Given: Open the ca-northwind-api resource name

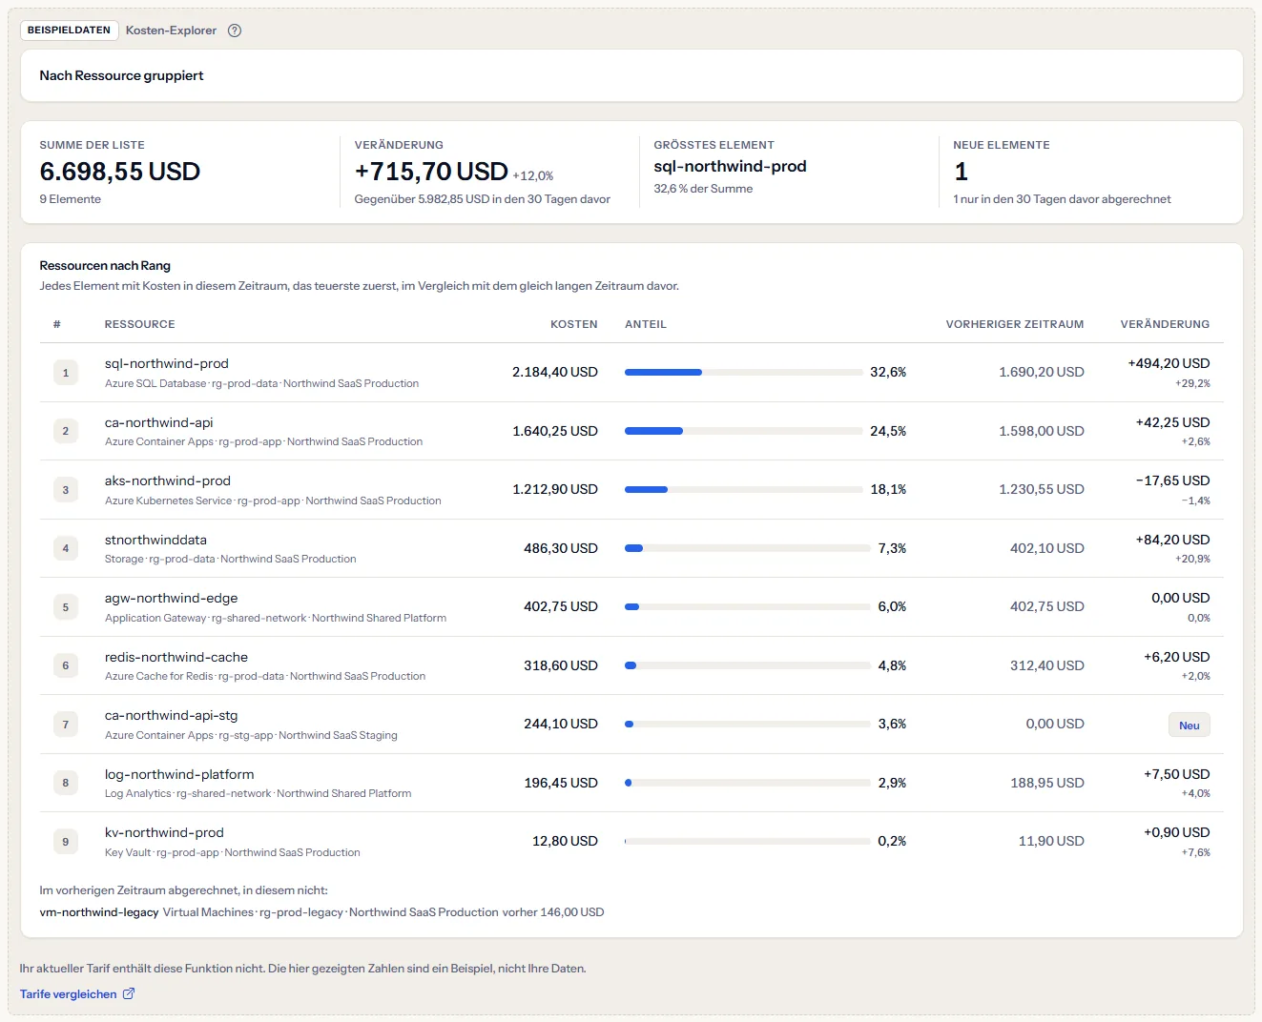Looking at the screenshot, I should [x=159, y=422].
